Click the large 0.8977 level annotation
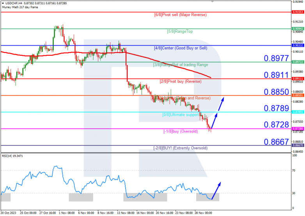This screenshot has height=216, width=305. 276,58
